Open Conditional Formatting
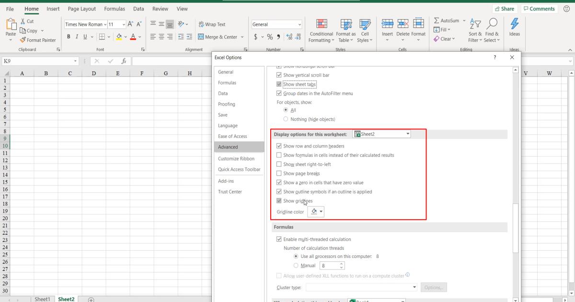Image resolution: width=575 pixels, height=302 pixels. tap(321, 31)
